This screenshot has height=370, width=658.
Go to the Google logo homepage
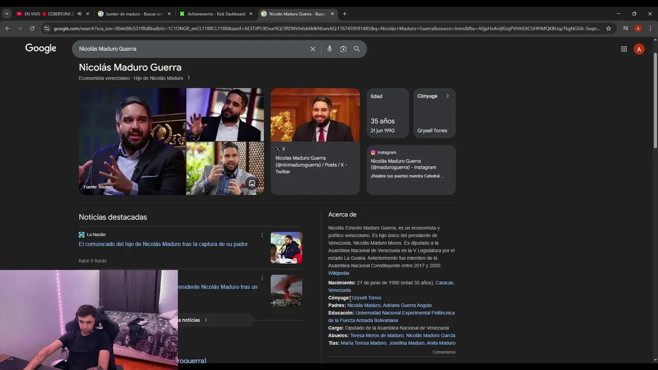tap(41, 49)
